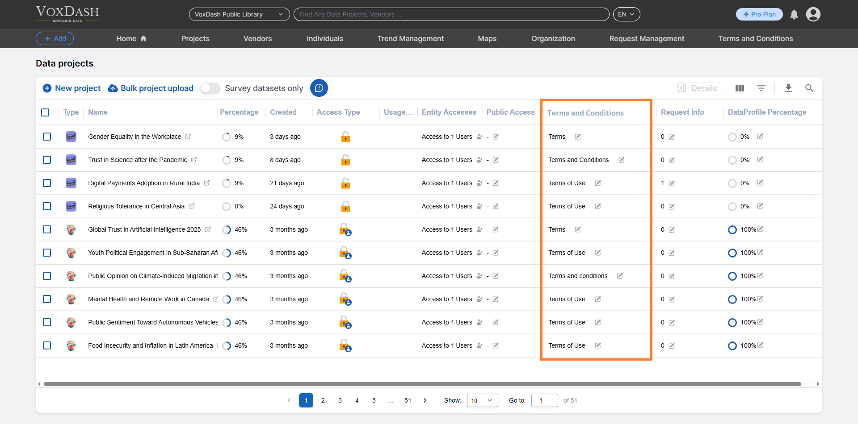This screenshot has width=858, height=424.
Task: Open the user profile avatar icon
Action: pyautogui.click(x=813, y=14)
